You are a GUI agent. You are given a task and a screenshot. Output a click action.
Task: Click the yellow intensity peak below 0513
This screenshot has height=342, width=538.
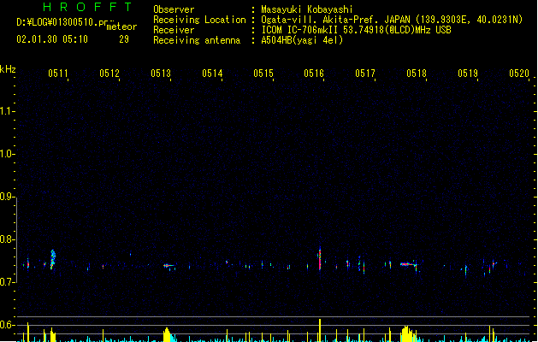pyautogui.click(x=167, y=335)
